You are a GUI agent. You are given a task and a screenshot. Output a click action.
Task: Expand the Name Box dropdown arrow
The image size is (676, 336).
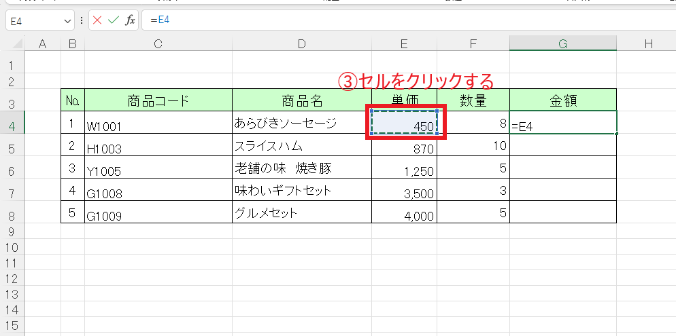(68, 21)
